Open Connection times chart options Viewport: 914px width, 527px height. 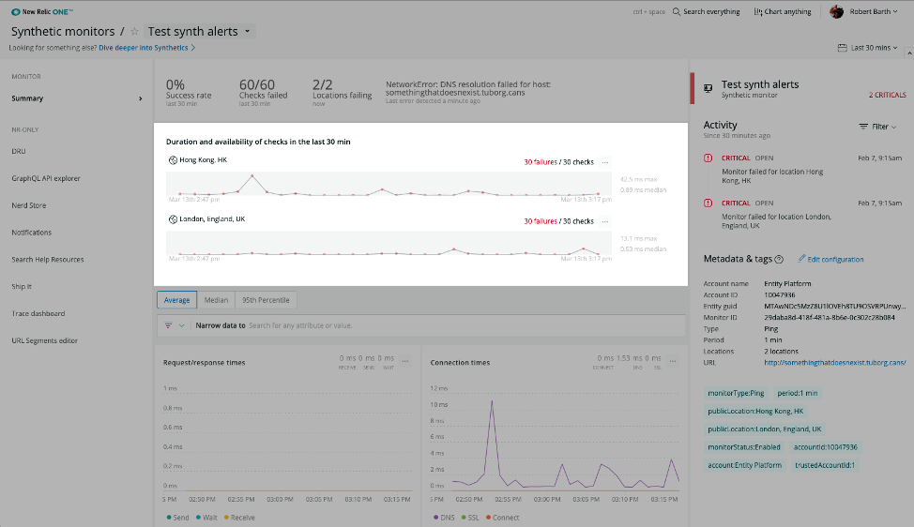click(673, 362)
